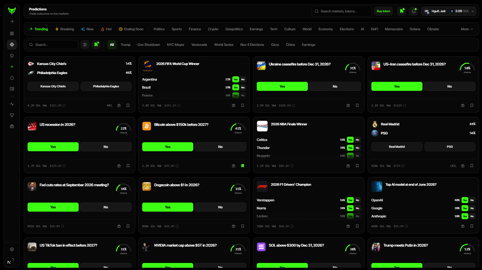Buy Yes on Dogecoin above $1 market
The image size is (482, 270).
168,207
